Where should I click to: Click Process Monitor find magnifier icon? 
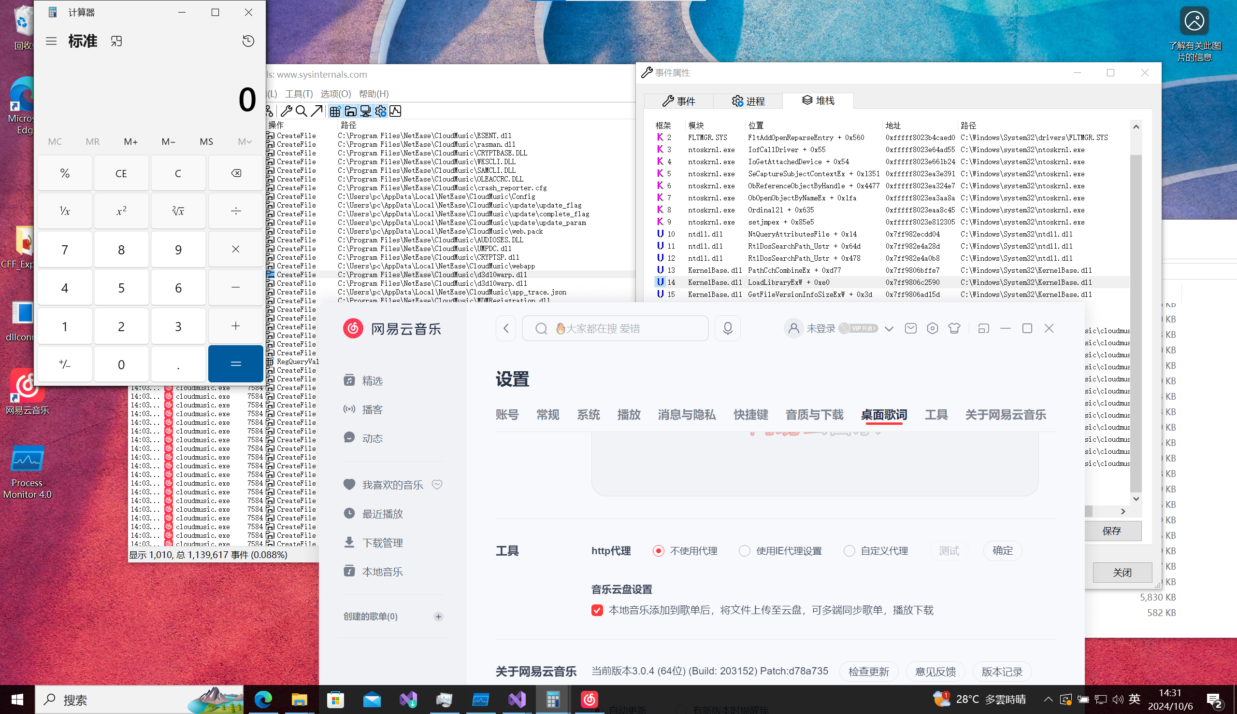click(301, 112)
